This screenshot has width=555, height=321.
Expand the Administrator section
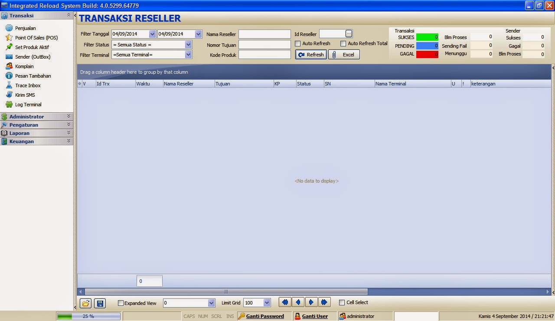[x=36, y=116]
